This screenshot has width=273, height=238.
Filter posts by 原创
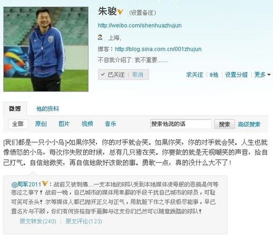coord(41,124)
